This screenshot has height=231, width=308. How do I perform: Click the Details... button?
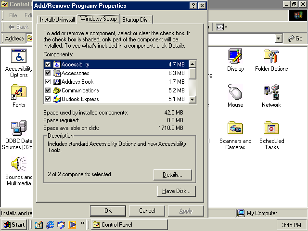point(173,175)
